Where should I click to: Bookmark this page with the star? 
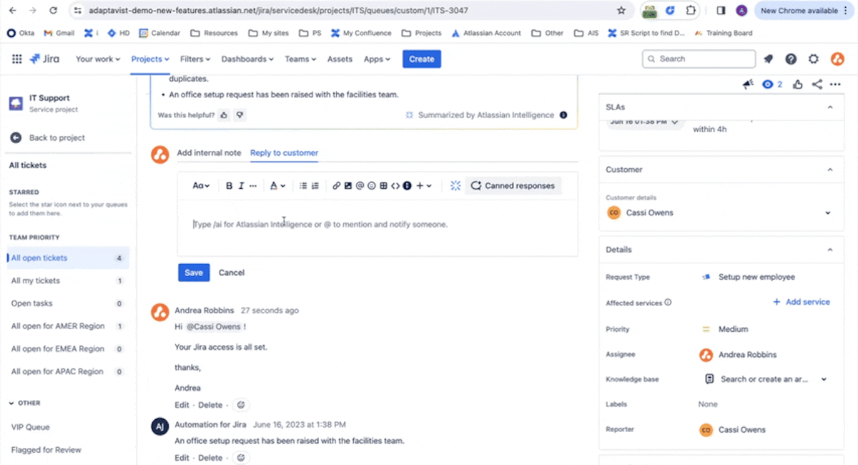coord(621,11)
